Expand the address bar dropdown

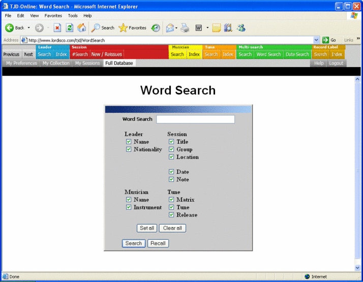pos(316,40)
